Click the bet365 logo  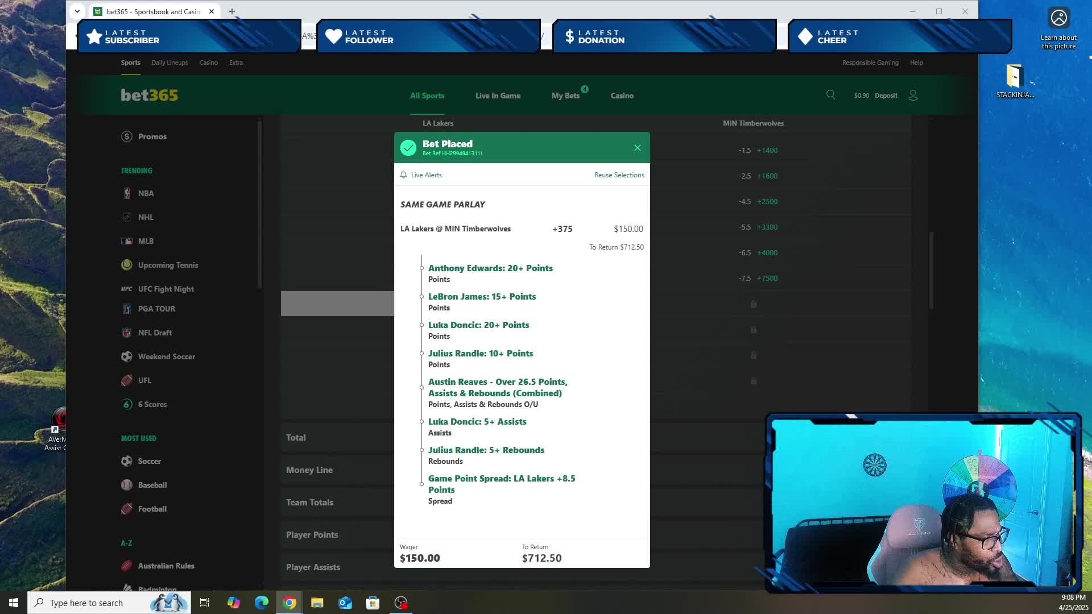149,95
